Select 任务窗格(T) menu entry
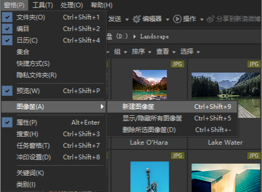Image resolution: width=262 pixels, height=192 pixels. pyautogui.click(x=53, y=146)
